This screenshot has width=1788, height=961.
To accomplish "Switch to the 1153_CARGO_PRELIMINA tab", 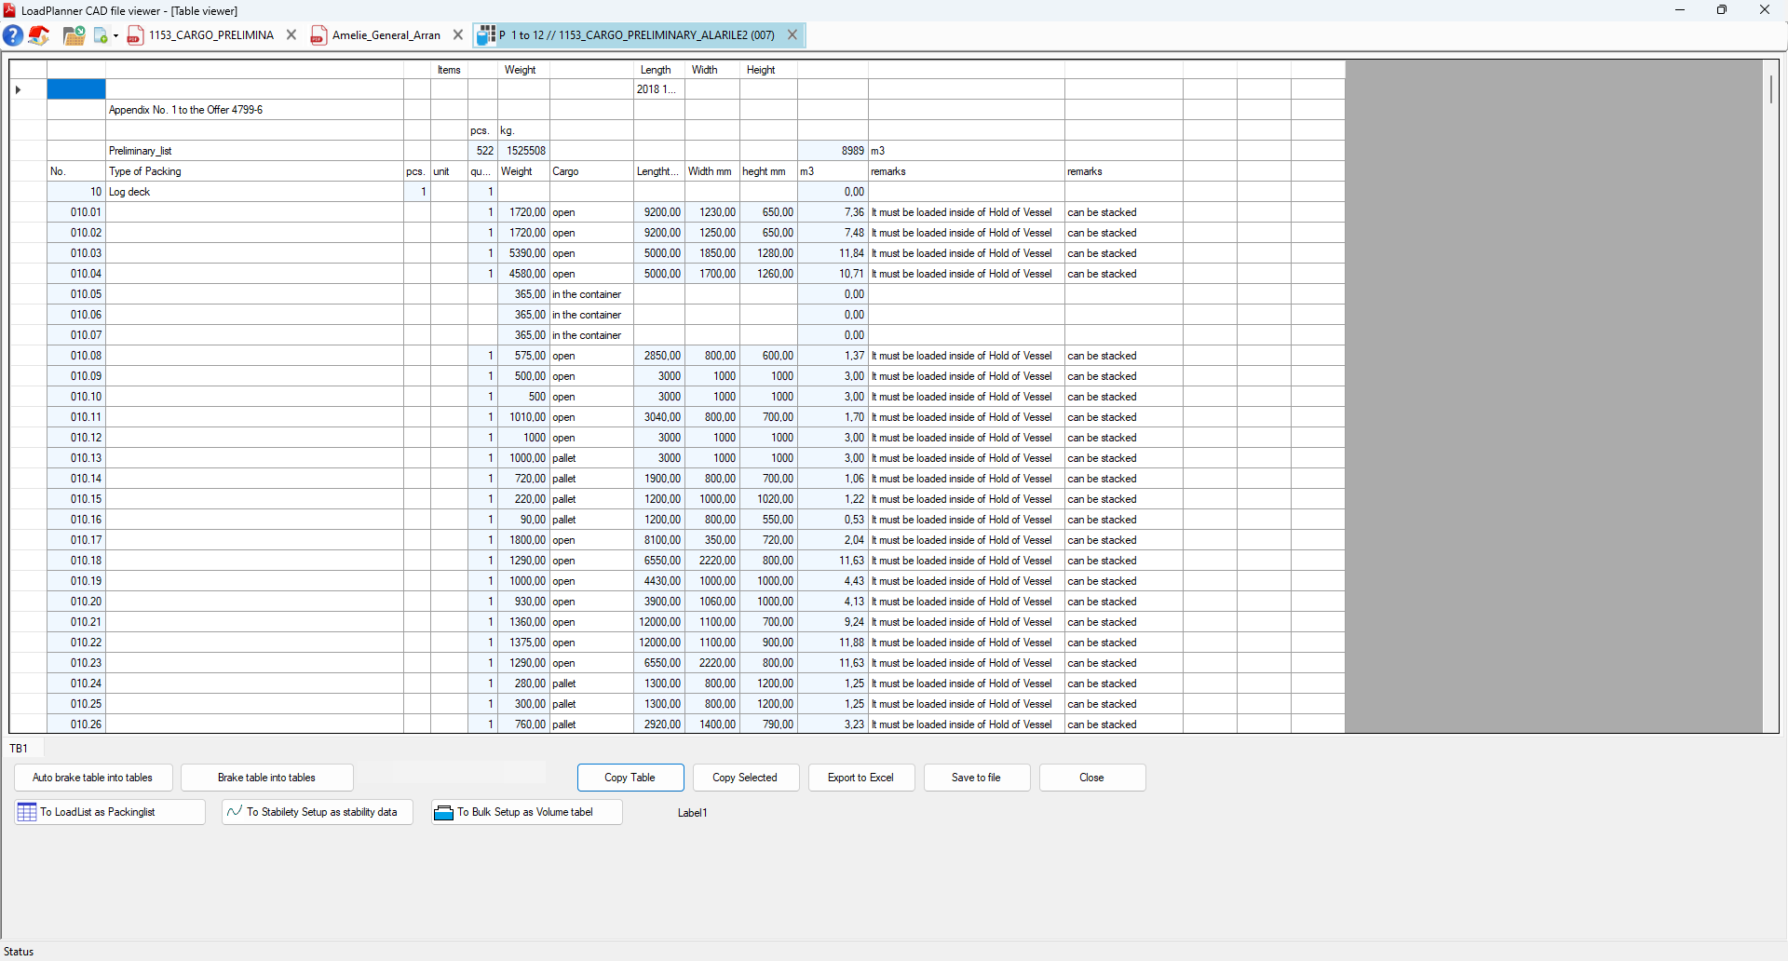I will click(x=211, y=35).
